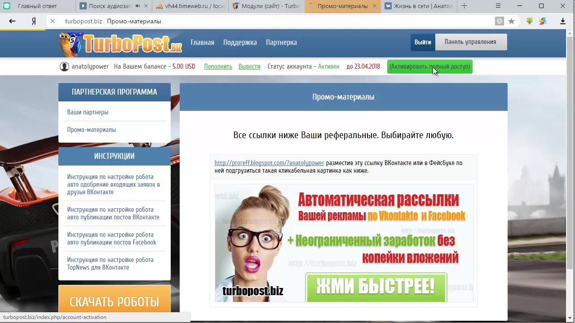Click the proreff.blogspot.com referral link
This screenshot has width=575, height=323.
click(269, 163)
